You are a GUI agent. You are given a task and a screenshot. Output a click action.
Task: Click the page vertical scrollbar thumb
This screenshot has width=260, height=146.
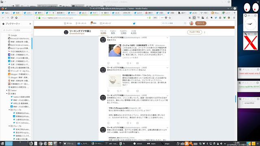click(x=236, y=99)
